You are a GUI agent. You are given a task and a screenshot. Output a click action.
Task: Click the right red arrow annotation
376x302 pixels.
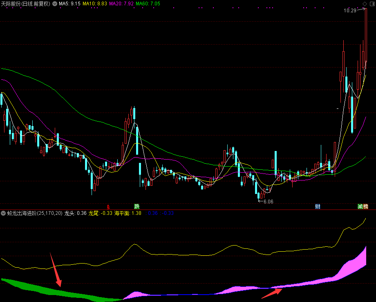[272, 293]
